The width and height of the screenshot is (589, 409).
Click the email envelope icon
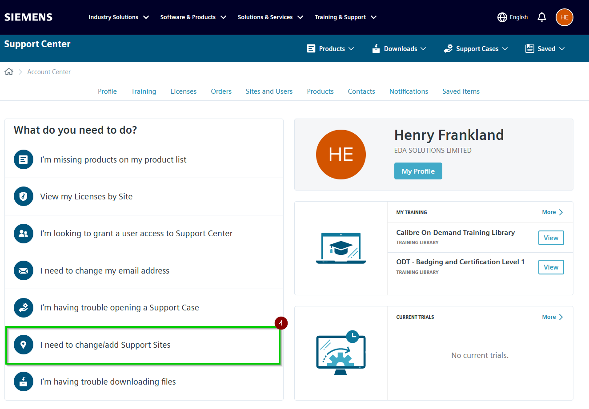[24, 270]
